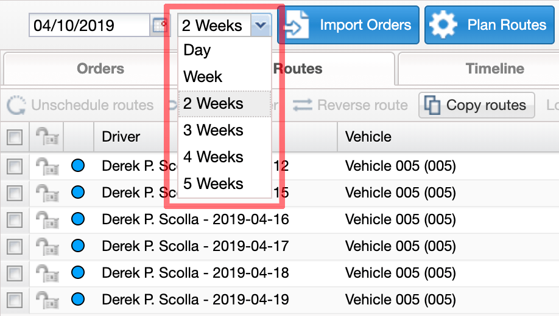Check the box for 2019-04-18 route
The width and height of the screenshot is (559, 316).
coord(15,272)
